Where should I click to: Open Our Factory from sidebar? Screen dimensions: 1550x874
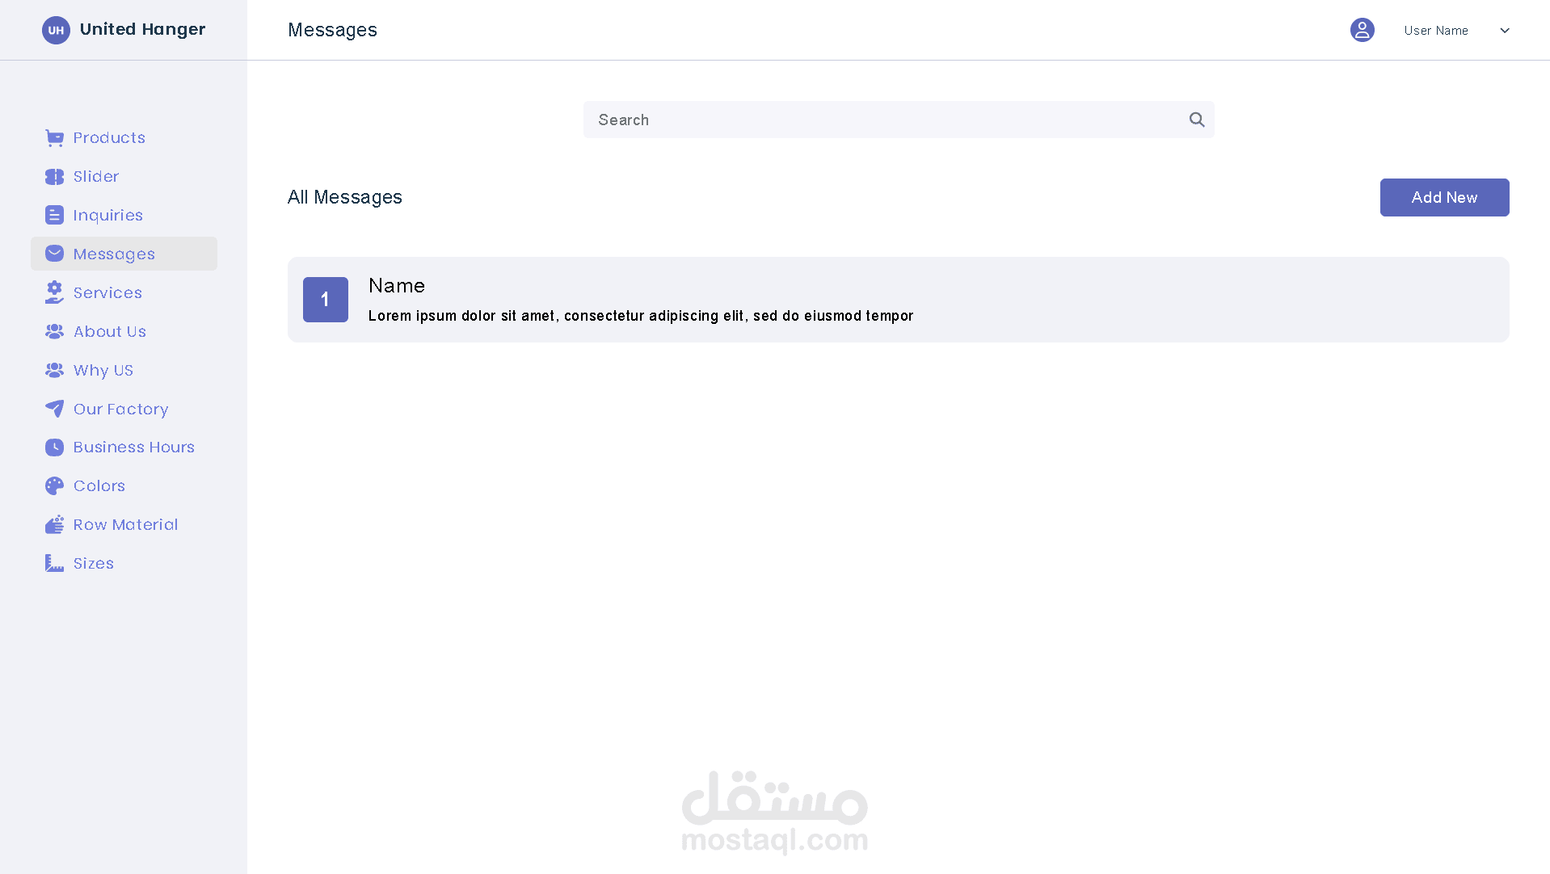coord(124,409)
